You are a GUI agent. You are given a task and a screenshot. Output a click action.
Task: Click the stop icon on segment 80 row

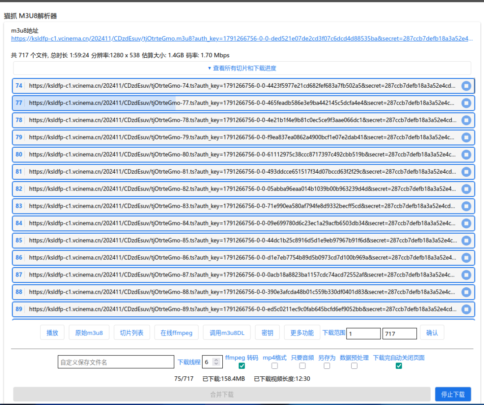(466, 154)
